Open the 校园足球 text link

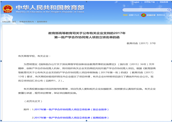(x=151, y=15)
